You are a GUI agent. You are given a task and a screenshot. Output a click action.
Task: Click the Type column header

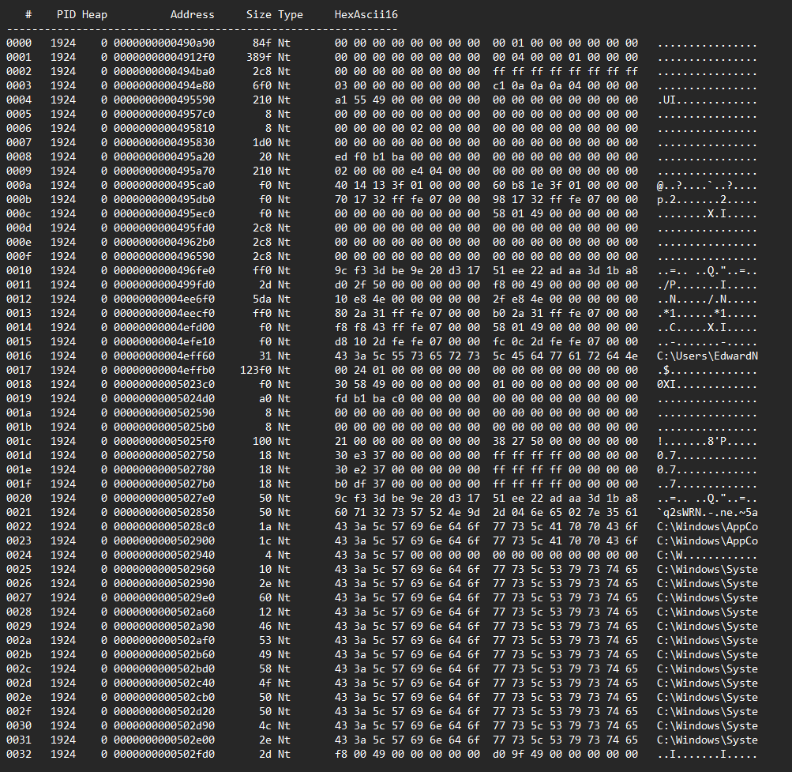(291, 14)
